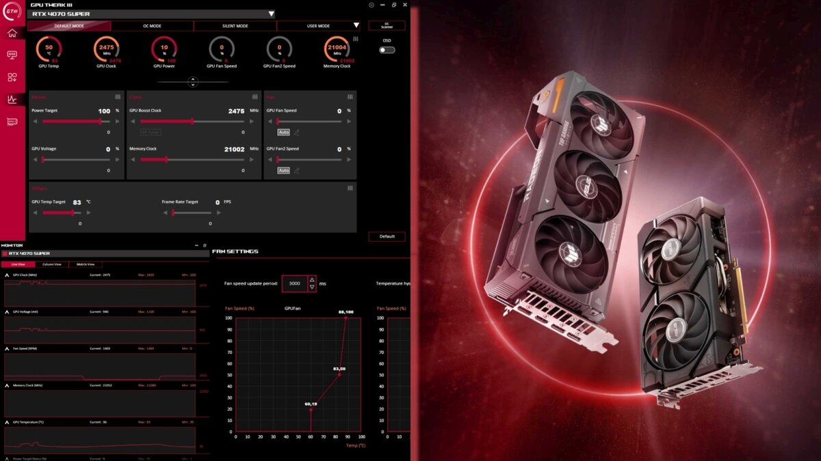
Task: Collapse the Memory Clock (MHz) monitor graph
Action: point(7,385)
